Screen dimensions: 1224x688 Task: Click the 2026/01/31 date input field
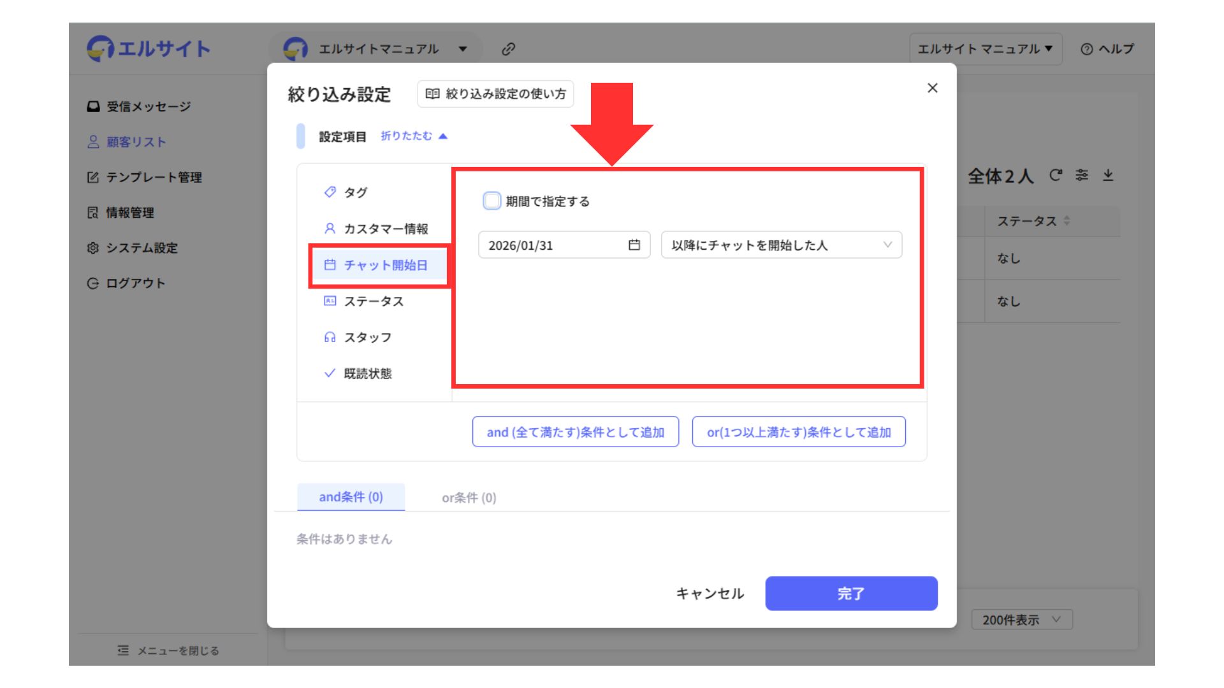551,245
